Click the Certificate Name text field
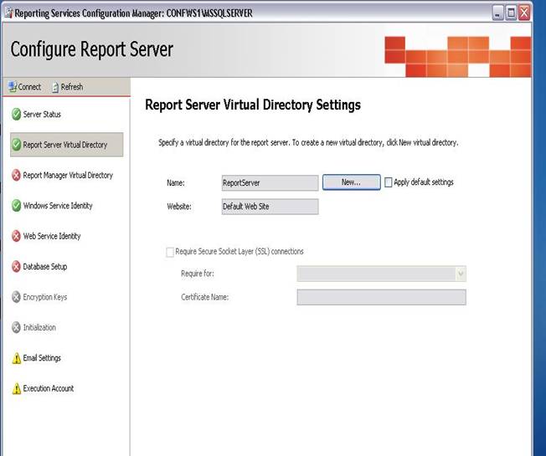The height and width of the screenshot is (456, 546). pos(381,297)
